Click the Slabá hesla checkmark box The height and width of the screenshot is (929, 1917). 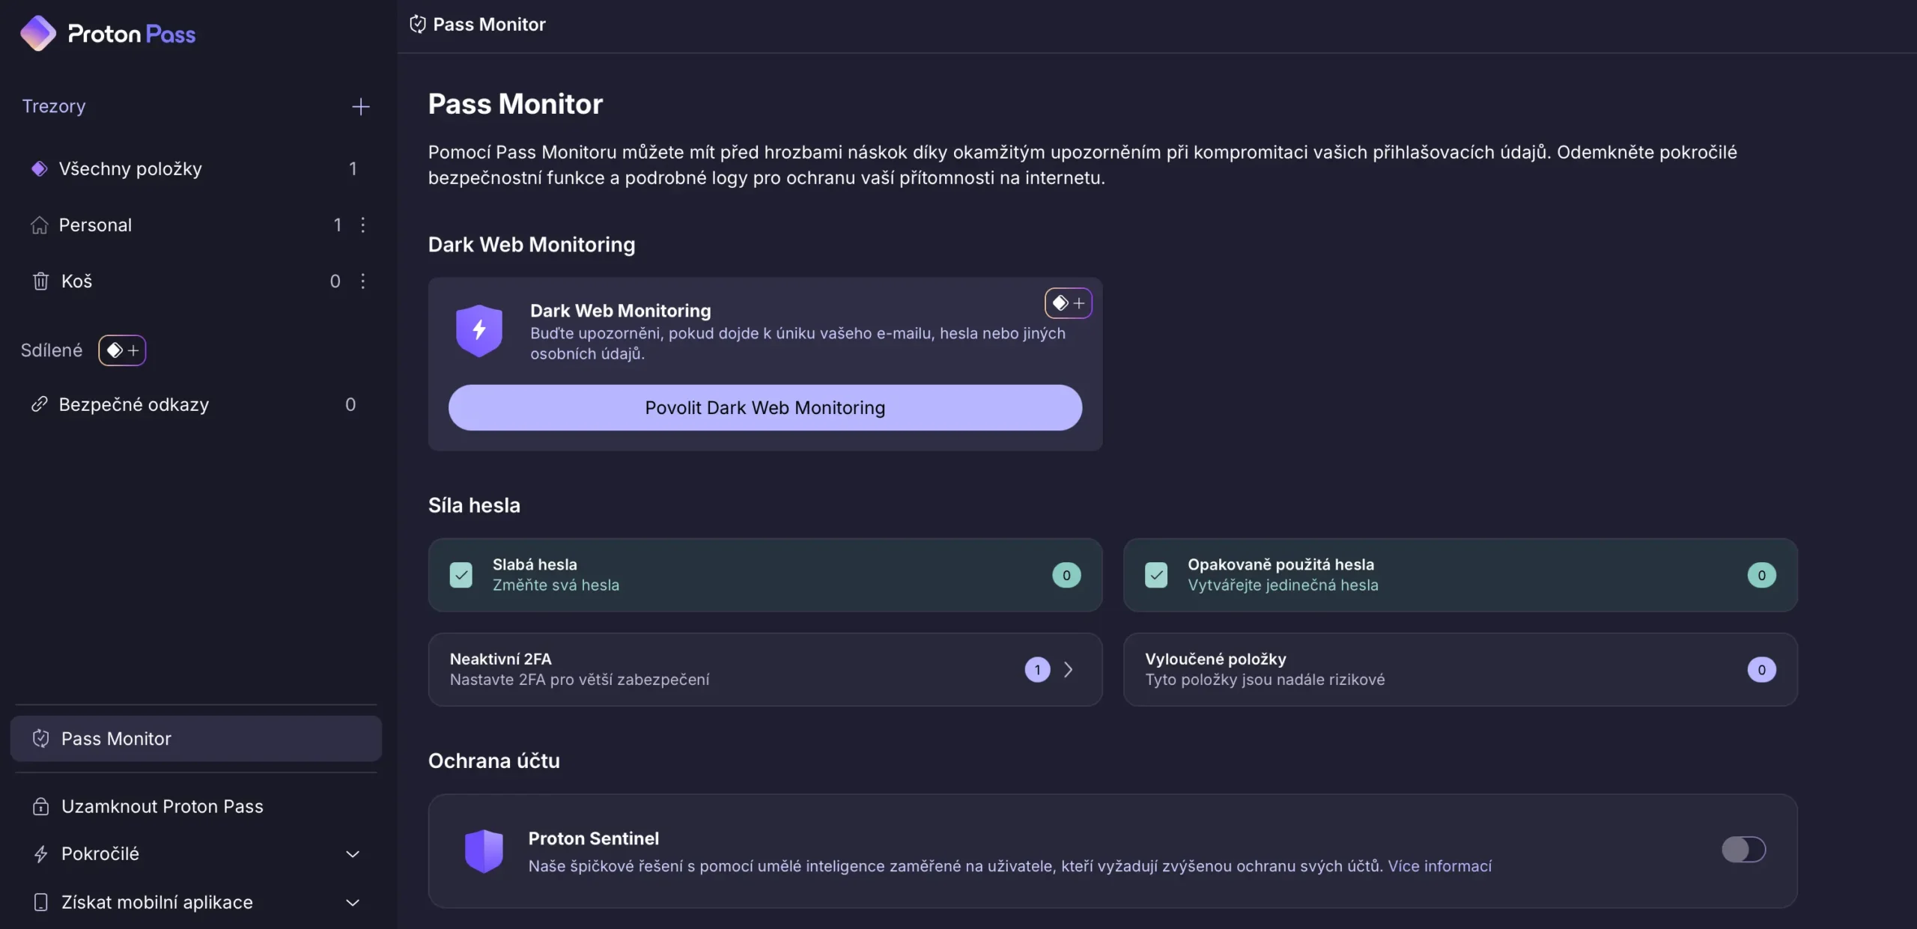pos(461,575)
